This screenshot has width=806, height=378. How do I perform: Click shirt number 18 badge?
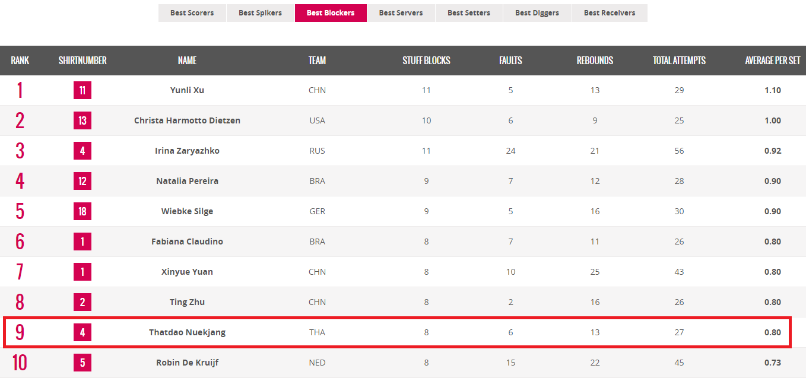(x=82, y=211)
